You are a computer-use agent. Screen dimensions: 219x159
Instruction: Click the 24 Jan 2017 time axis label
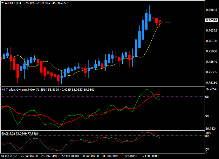[8, 156]
